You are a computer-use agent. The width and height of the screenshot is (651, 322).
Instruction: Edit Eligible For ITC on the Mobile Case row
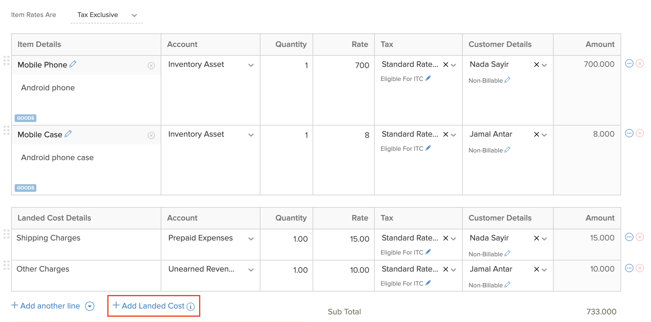(x=428, y=148)
